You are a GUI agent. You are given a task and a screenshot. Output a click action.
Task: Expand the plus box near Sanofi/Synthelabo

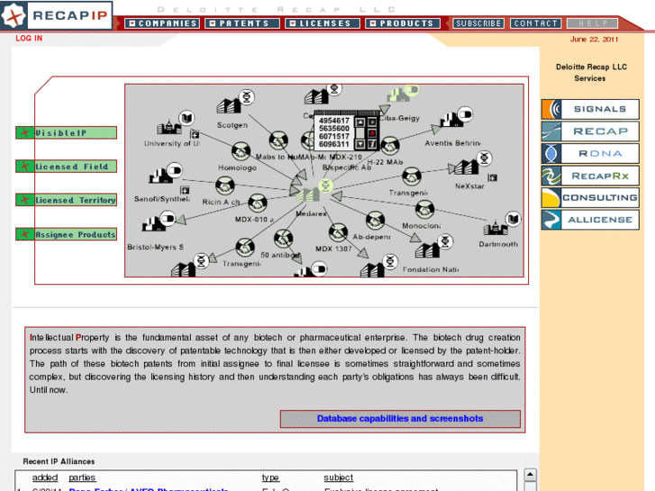pyautogui.click(x=185, y=190)
